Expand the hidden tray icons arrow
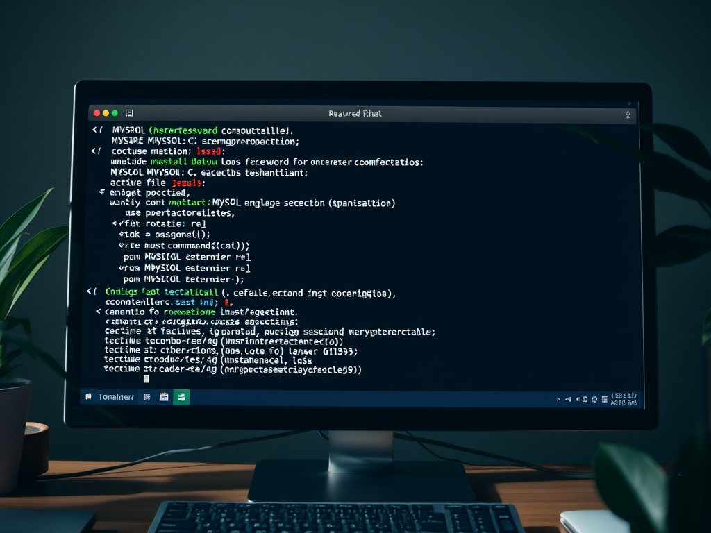The height and width of the screenshot is (533, 711). (x=558, y=399)
